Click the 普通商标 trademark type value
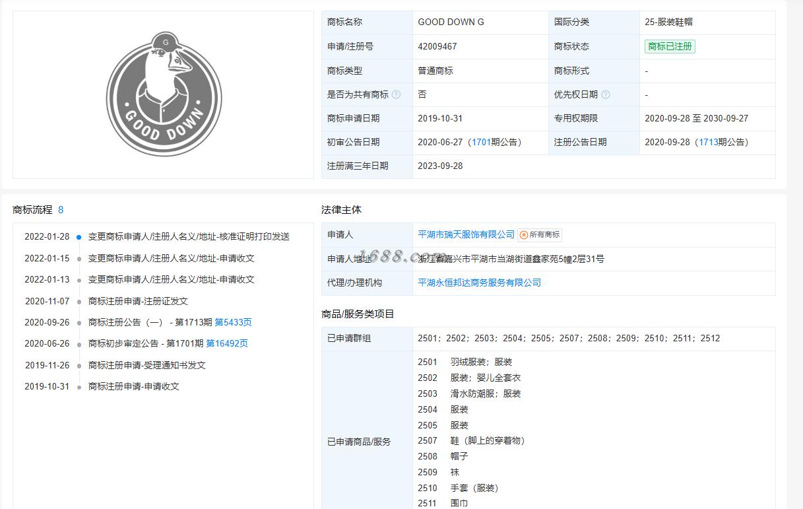This screenshot has height=509, width=803. click(435, 71)
